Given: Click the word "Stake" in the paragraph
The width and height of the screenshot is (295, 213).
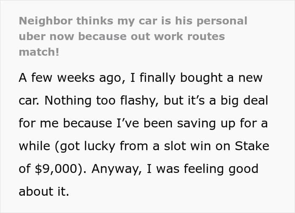Looking at the screenshot, I should pos(252,146).
